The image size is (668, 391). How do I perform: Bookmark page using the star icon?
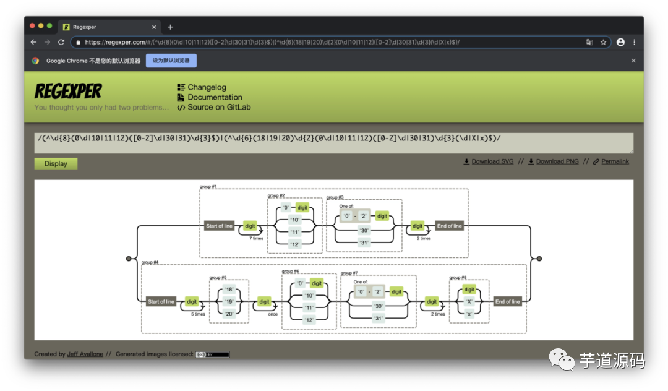click(603, 42)
